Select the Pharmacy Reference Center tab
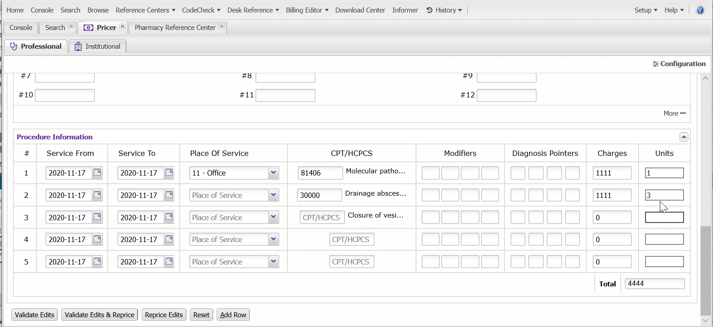713x327 pixels. (175, 28)
